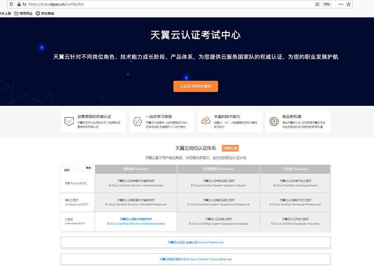Click the 丰富的技术能力 cloud icon

205,121
